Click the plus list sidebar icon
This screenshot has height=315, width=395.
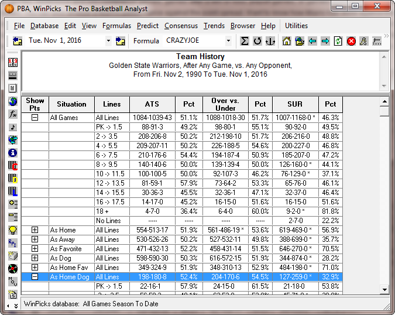[13, 204]
